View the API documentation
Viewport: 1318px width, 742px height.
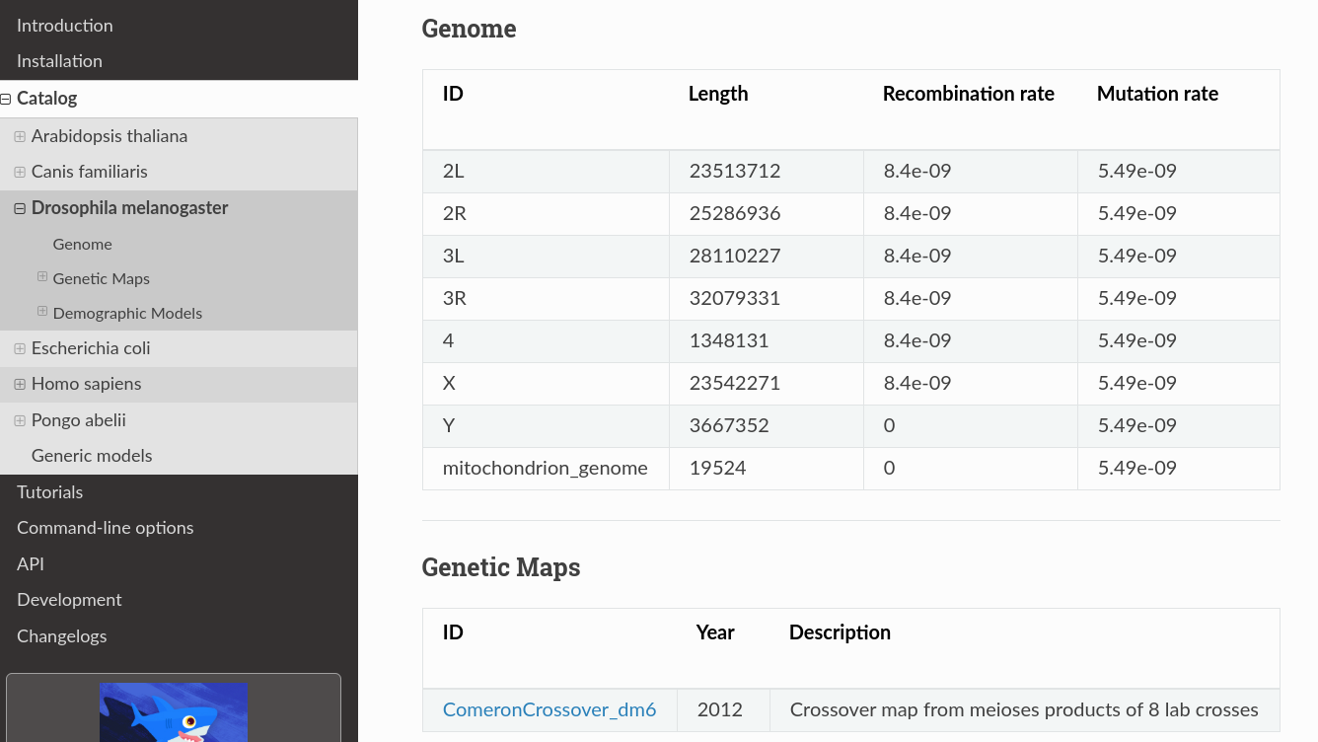pos(30,563)
